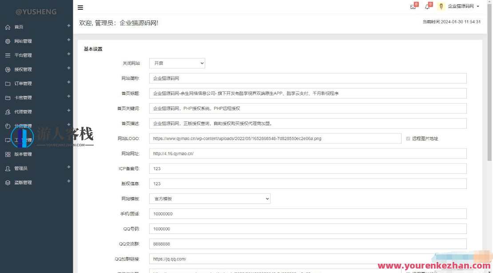Viewport: 493px width, 273px height.
Task: Enable the 远程图片地址 checkbox
Action: (408, 138)
